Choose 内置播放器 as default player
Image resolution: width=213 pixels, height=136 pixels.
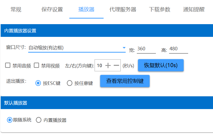tap(39, 120)
